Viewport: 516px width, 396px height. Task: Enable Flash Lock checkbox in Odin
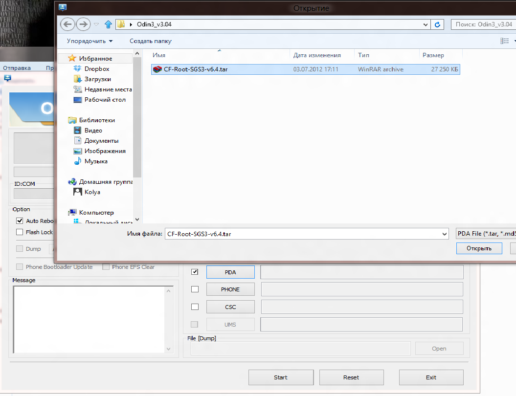20,232
